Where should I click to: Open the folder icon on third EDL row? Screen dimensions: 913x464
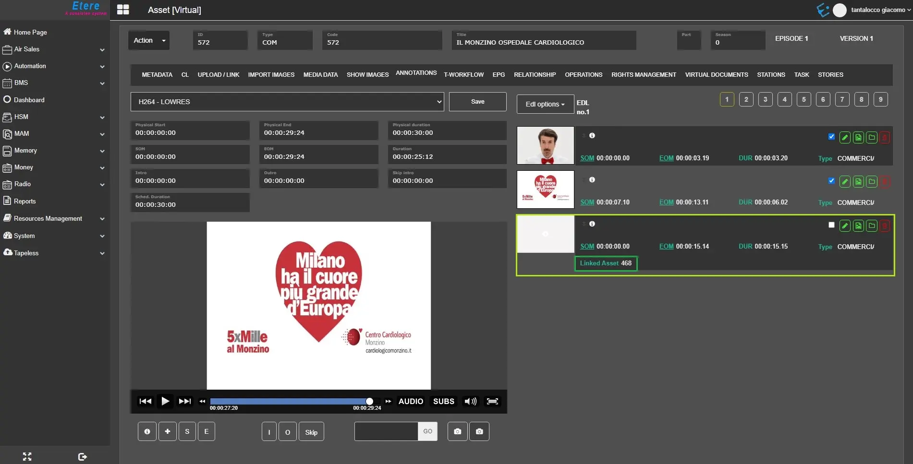(872, 226)
